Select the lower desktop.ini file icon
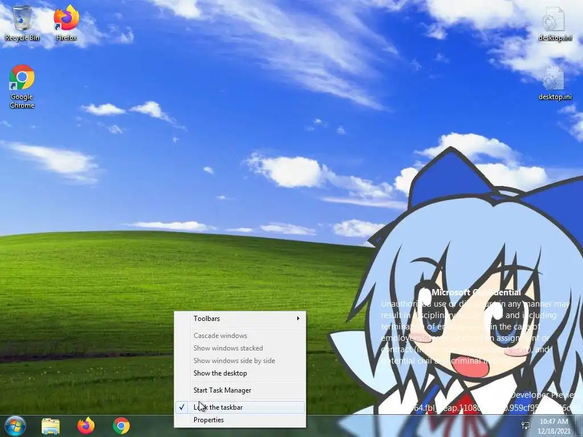Screen dimensions: 583x437 555,83
